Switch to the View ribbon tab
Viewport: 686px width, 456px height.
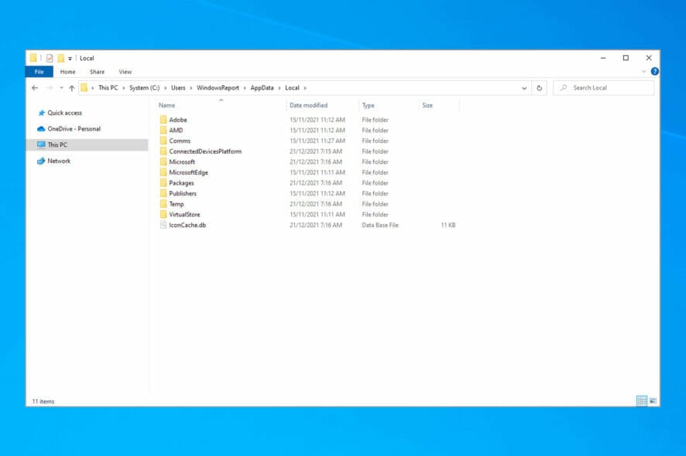tap(125, 72)
